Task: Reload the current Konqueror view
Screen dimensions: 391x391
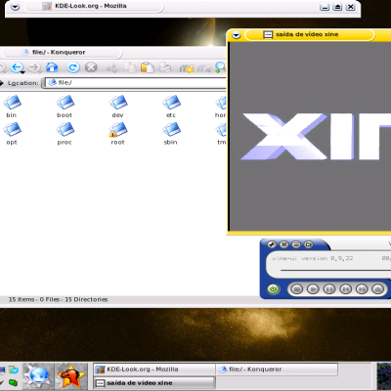Action: click(73, 67)
